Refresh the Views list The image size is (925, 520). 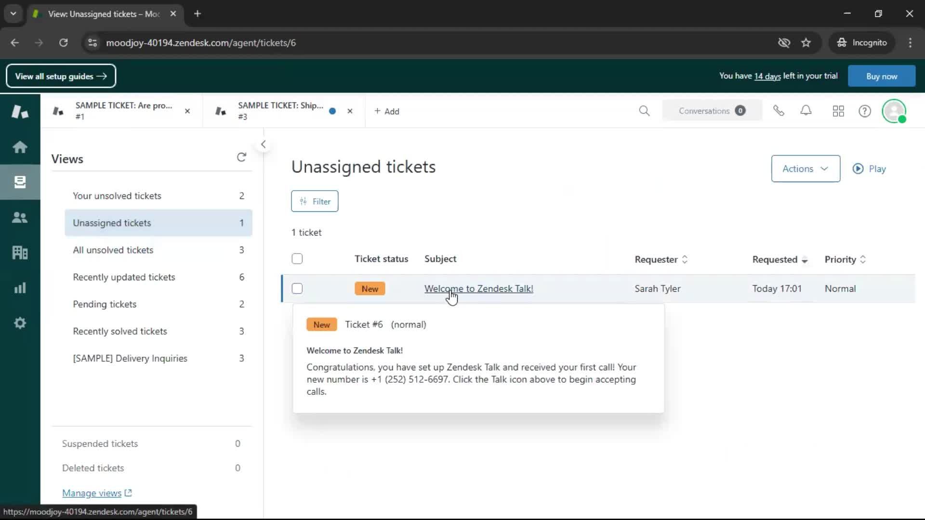[241, 157]
